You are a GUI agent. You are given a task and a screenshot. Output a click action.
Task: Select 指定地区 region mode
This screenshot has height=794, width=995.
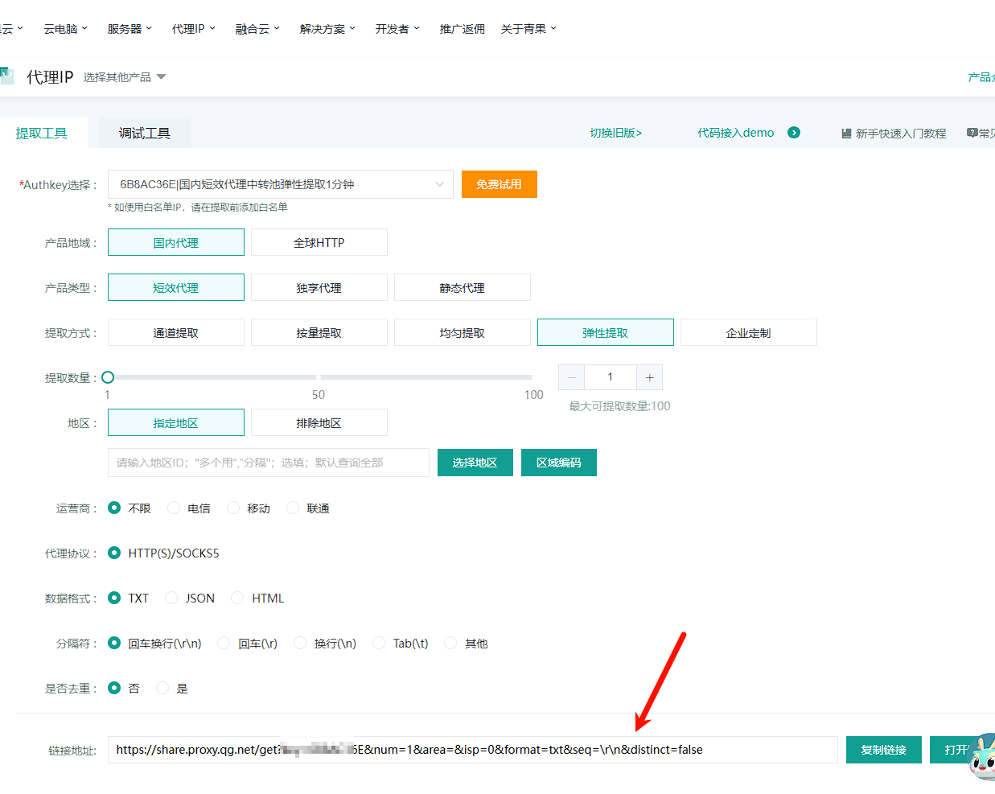[x=176, y=422]
